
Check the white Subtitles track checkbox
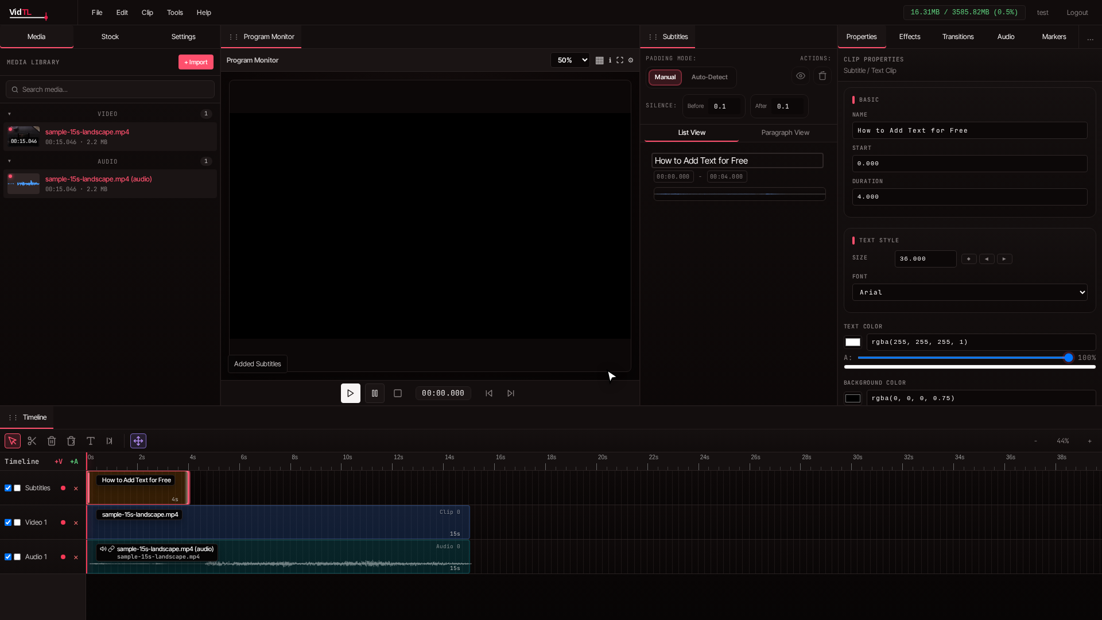pyautogui.click(x=17, y=488)
